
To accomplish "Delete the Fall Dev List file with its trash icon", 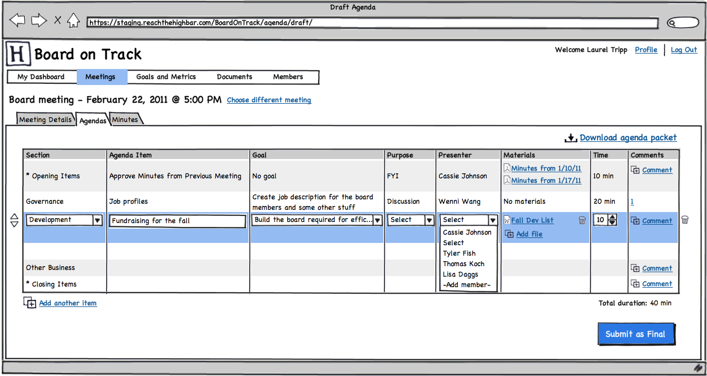I will point(582,220).
